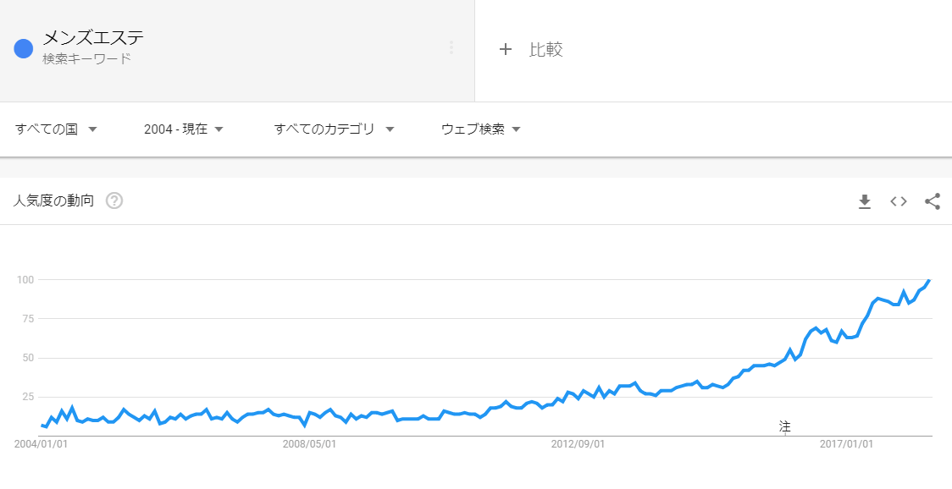Screen dimensions: 952x489
Task: Expand the すべての国 region dropdown
Action: tap(57, 129)
